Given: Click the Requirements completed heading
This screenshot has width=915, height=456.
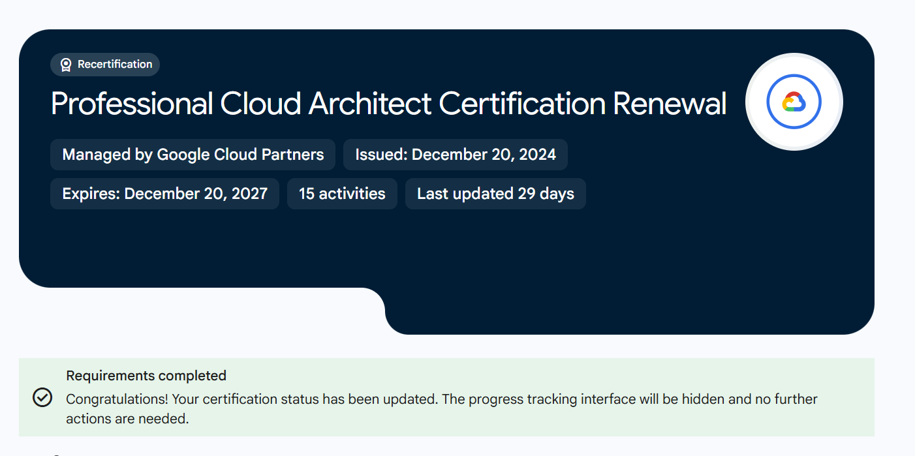Looking at the screenshot, I should point(146,376).
